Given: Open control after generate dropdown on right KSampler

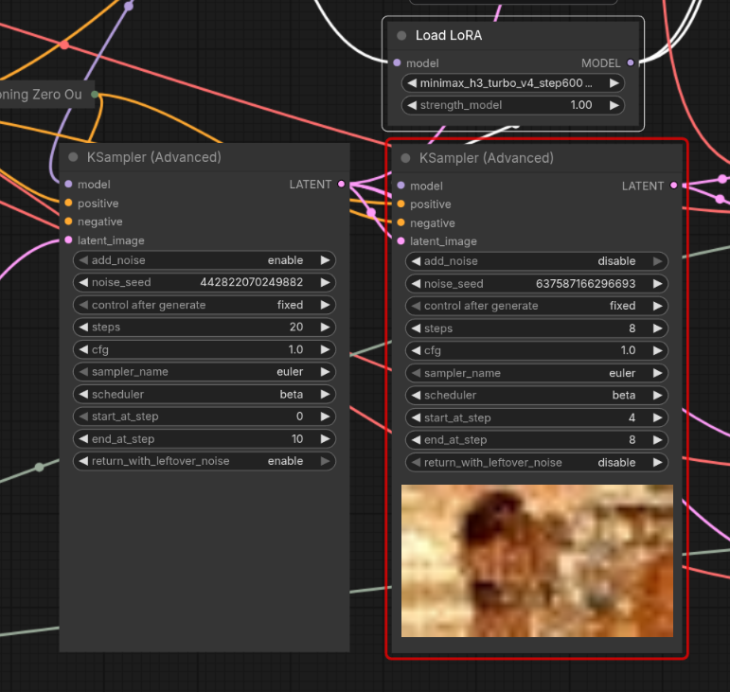Looking at the screenshot, I should tap(537, 306).
